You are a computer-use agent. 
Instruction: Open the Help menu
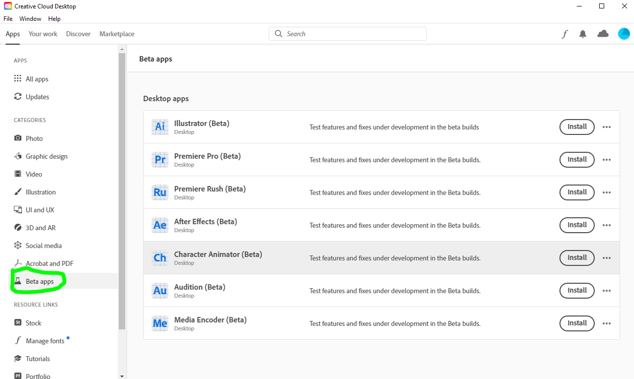[x=54, y=19]
